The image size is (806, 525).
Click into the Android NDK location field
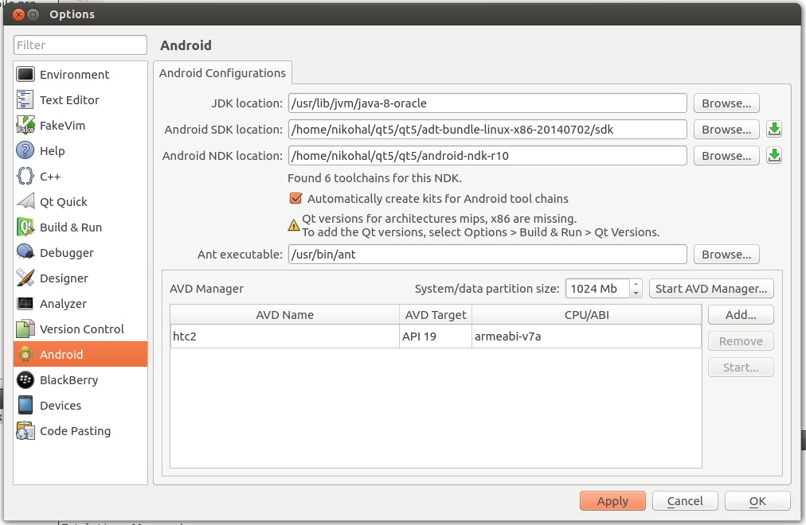coord(487,155)
